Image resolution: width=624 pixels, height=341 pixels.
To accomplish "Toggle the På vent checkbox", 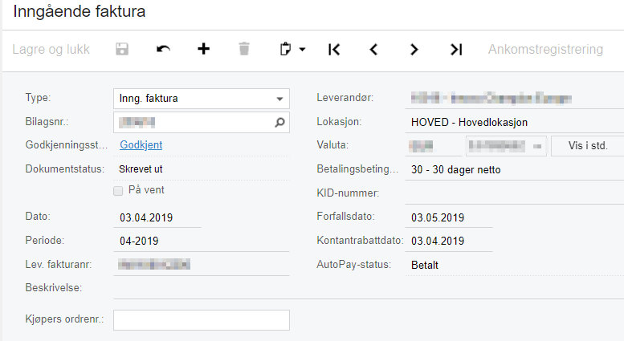I will [x=118, y=191].
